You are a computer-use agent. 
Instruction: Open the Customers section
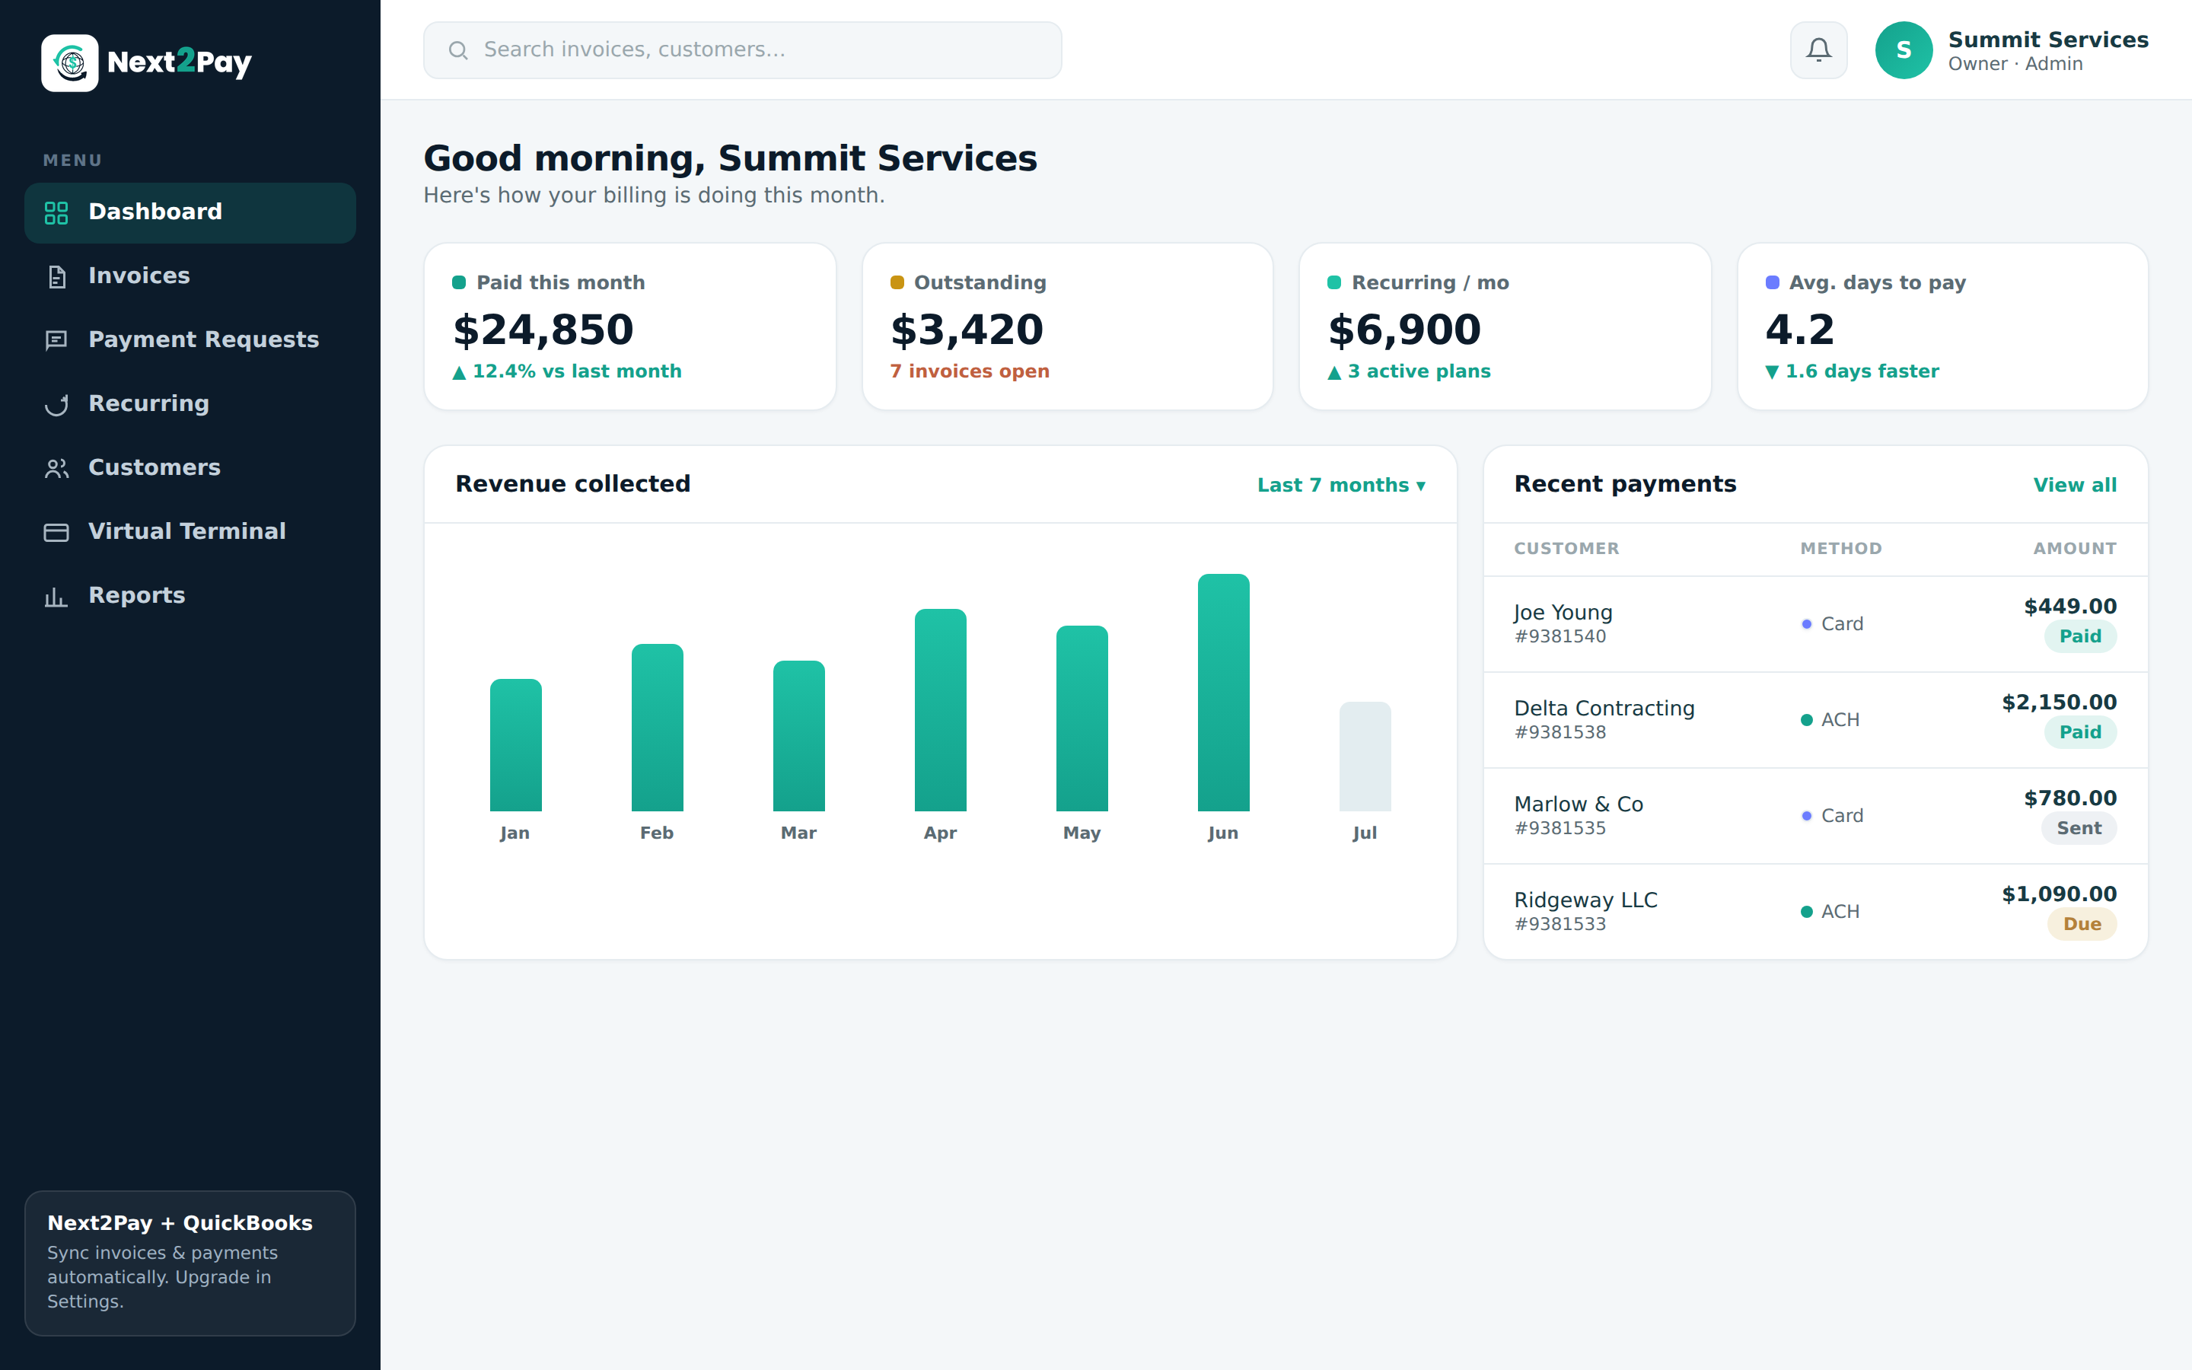(190, 468)
